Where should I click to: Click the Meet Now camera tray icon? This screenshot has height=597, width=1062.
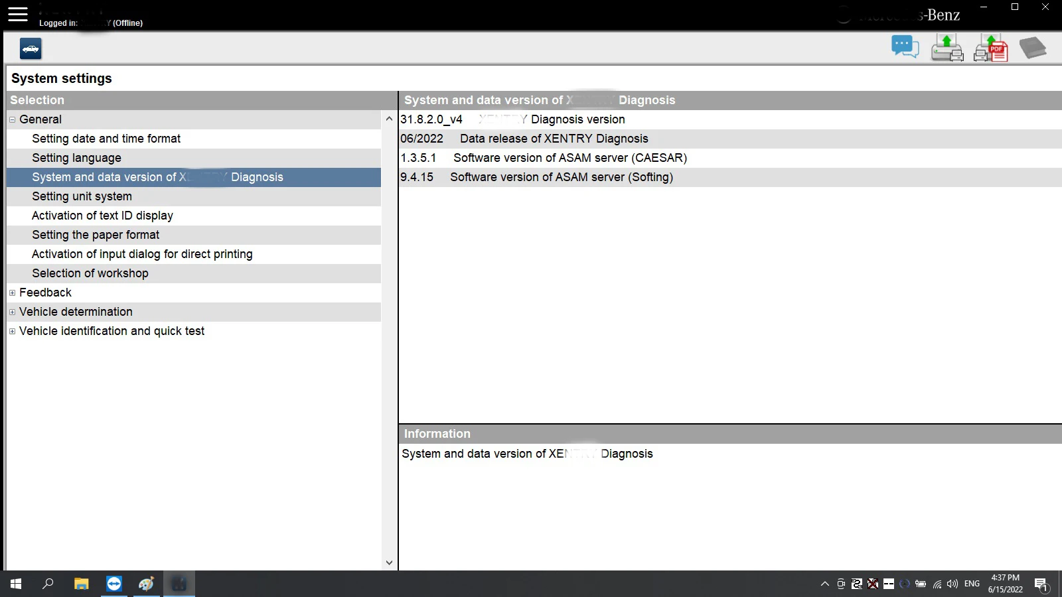(x=841, y=584)
